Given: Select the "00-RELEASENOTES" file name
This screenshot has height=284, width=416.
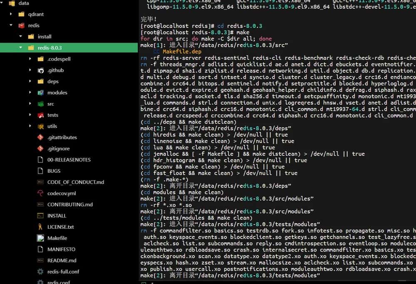Looking at the screenshot, I should point(69,160).
